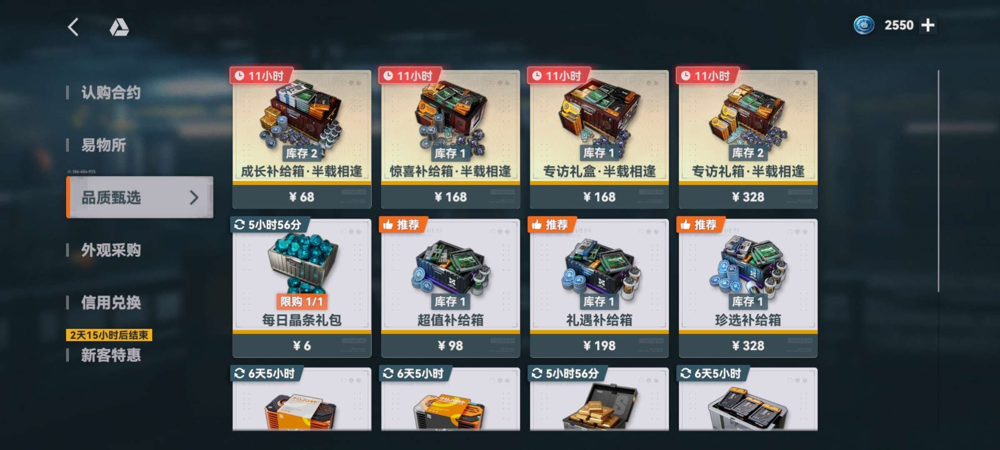Screen dimensions: 1000x450
Task: Click the shop list vertical scrollbar
Action: pos(938,181)
